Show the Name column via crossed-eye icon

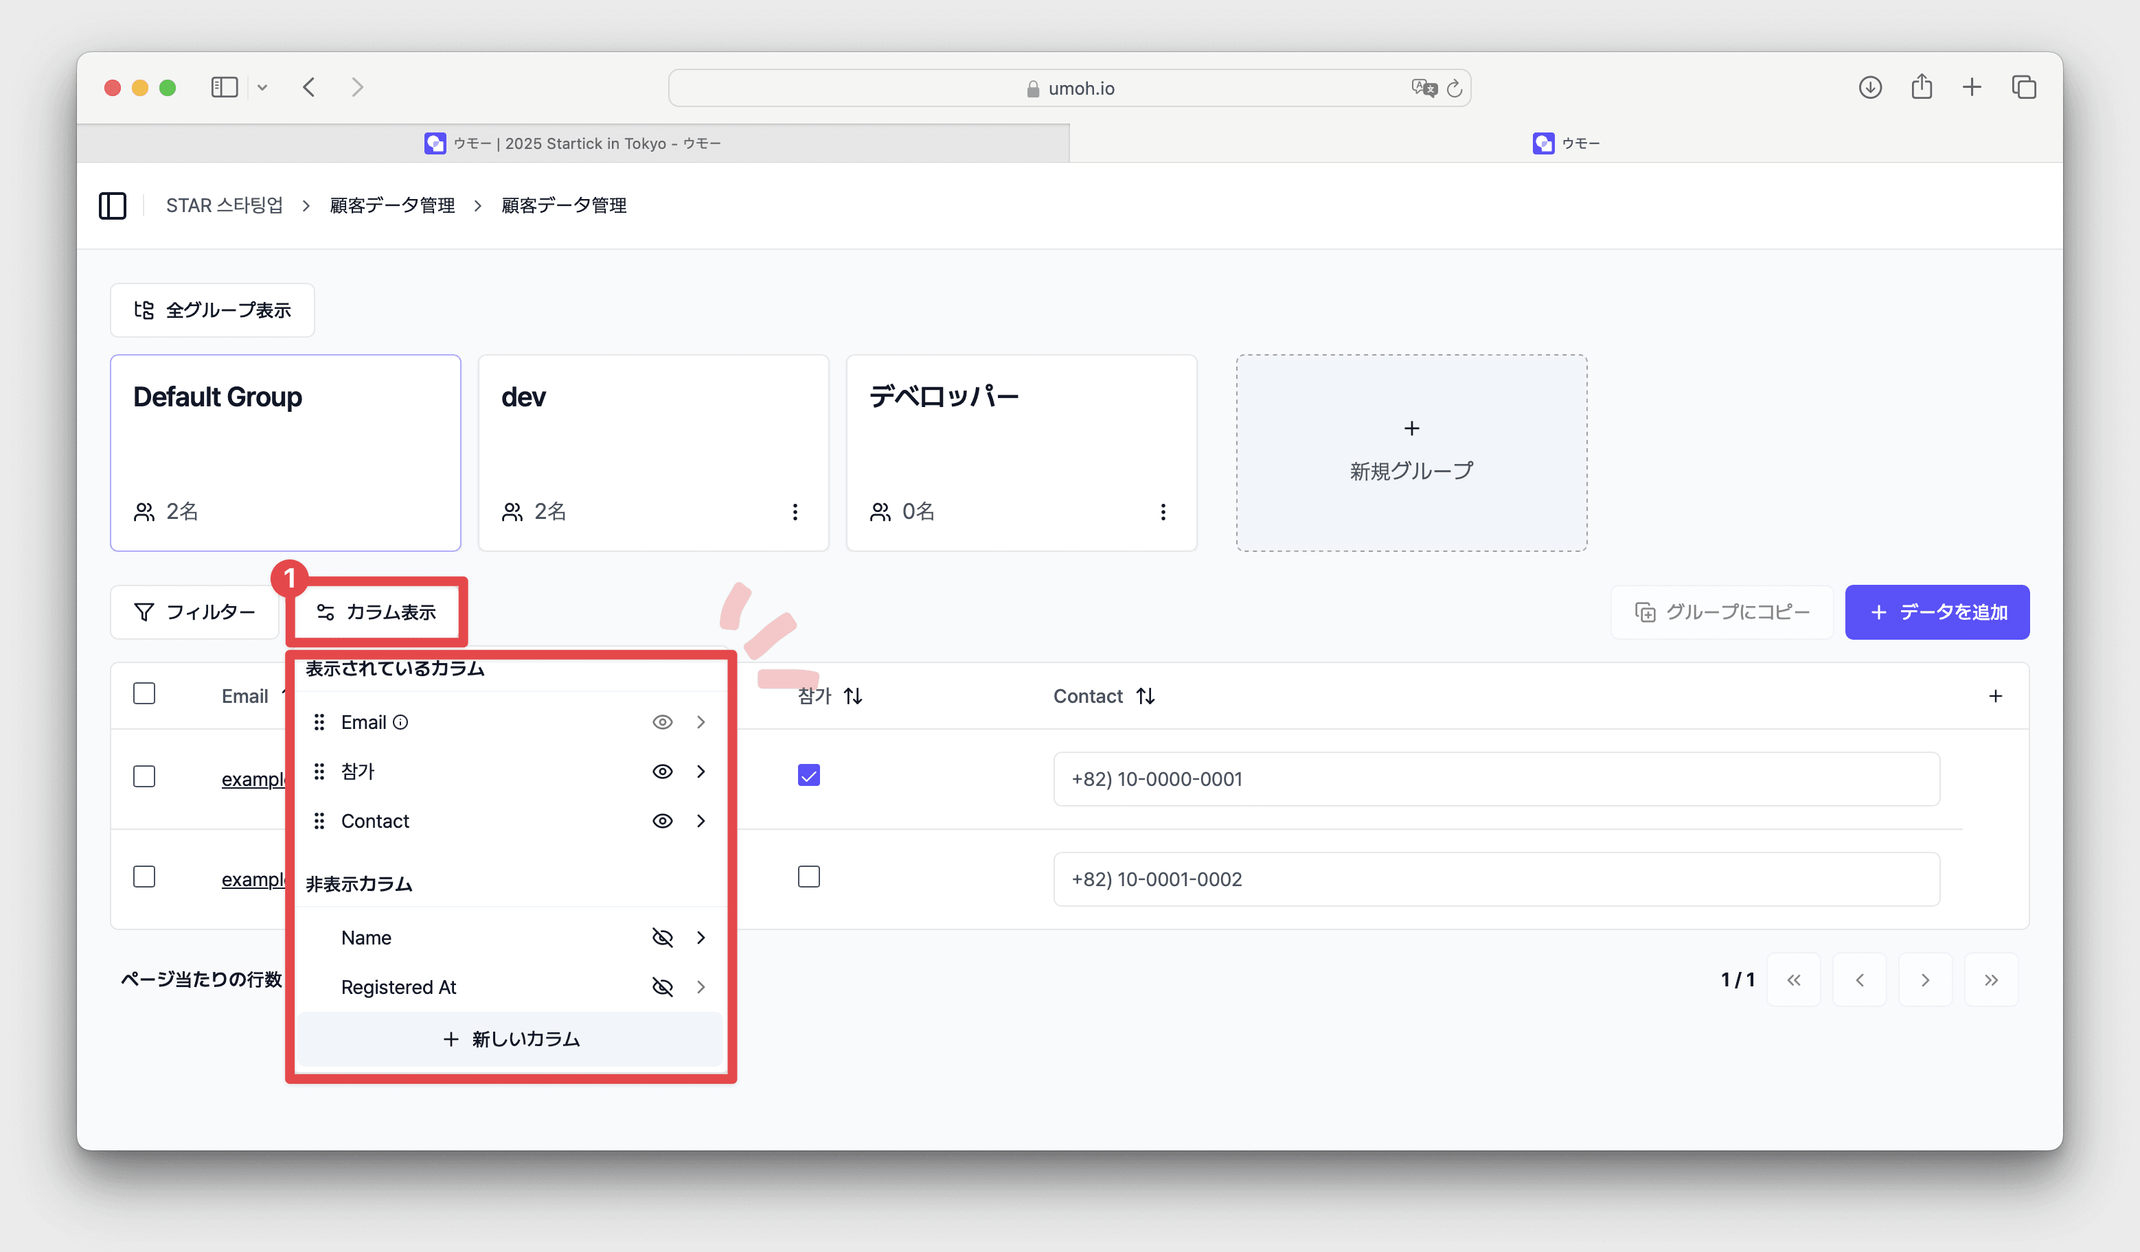click(662, 937)
